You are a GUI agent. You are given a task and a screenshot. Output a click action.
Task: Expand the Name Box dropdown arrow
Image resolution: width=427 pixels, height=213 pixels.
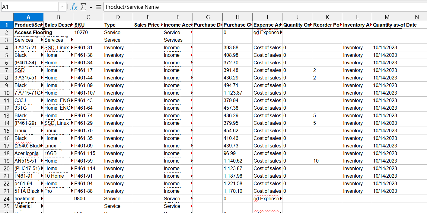coord(62,7)
